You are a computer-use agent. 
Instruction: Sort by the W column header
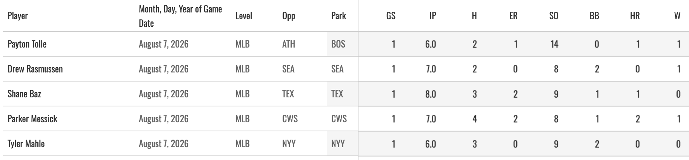(x=677, y=16)
